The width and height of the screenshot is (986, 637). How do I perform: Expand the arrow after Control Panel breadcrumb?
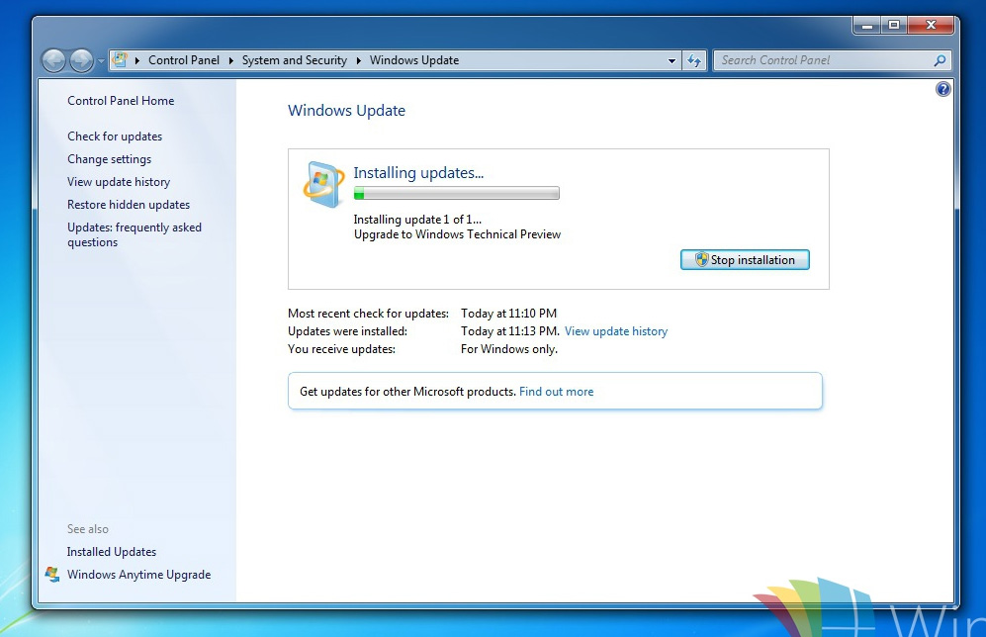pyautogui.click(x=230, y=60)
